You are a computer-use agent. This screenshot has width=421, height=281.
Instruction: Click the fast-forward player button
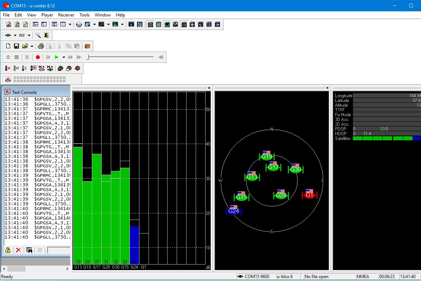[70, 57]
